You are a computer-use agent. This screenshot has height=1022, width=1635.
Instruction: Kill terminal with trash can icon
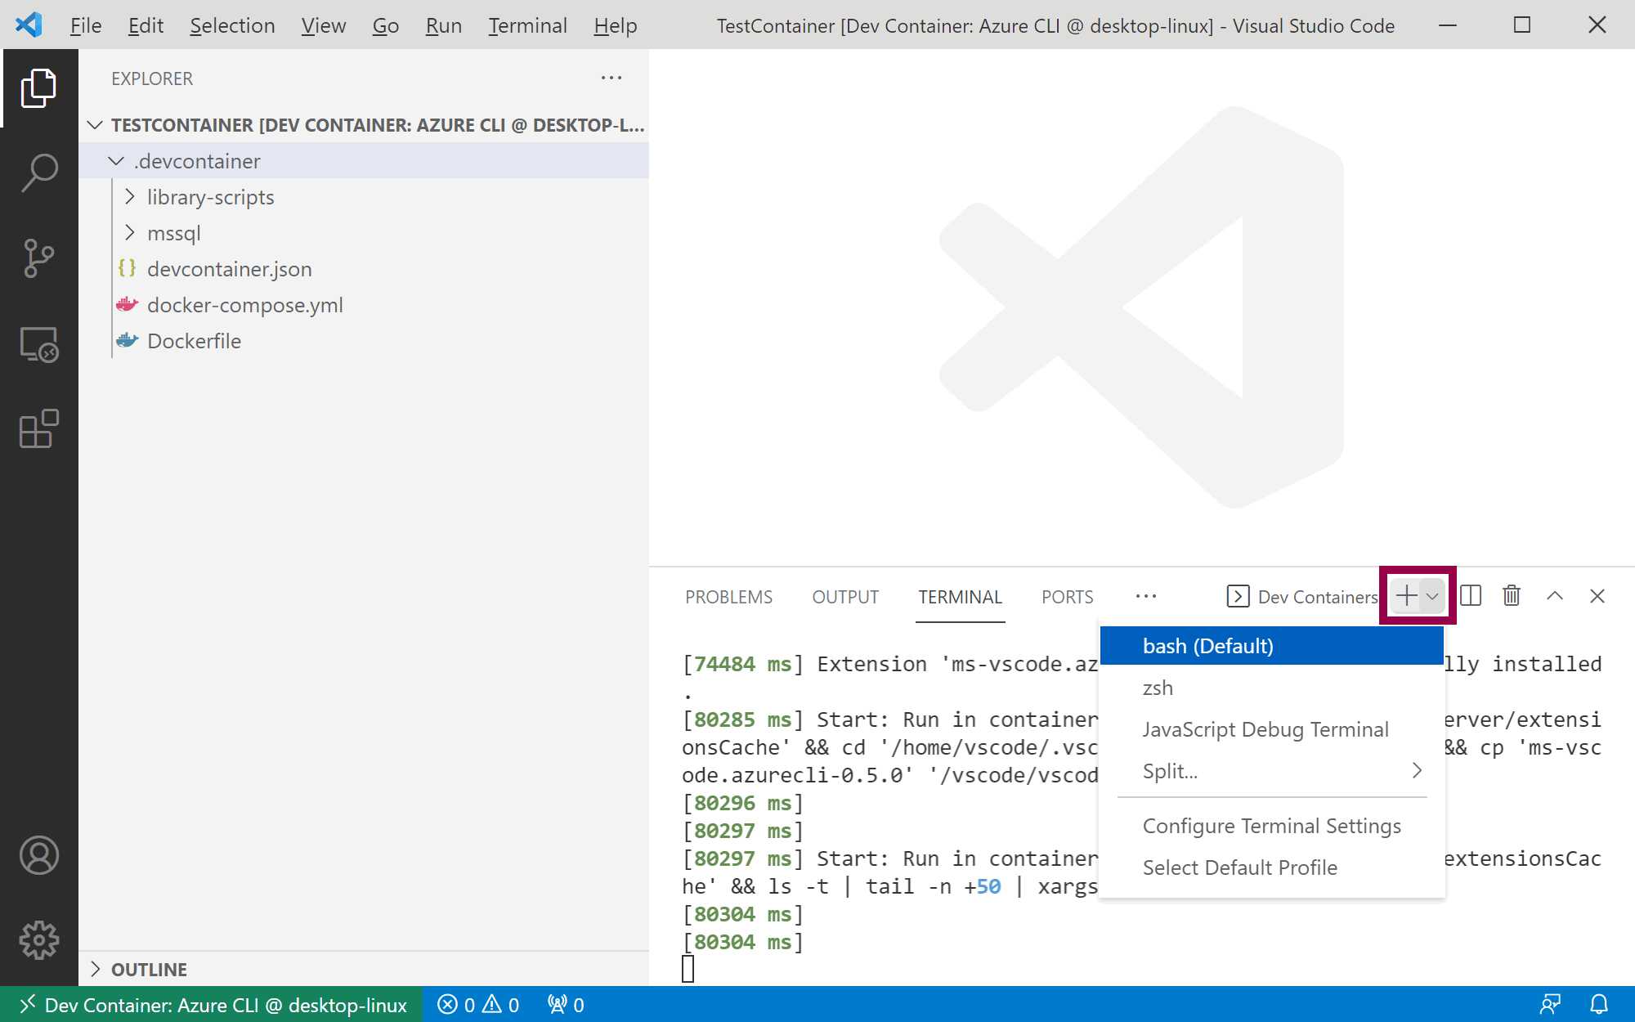[1512, 596]
